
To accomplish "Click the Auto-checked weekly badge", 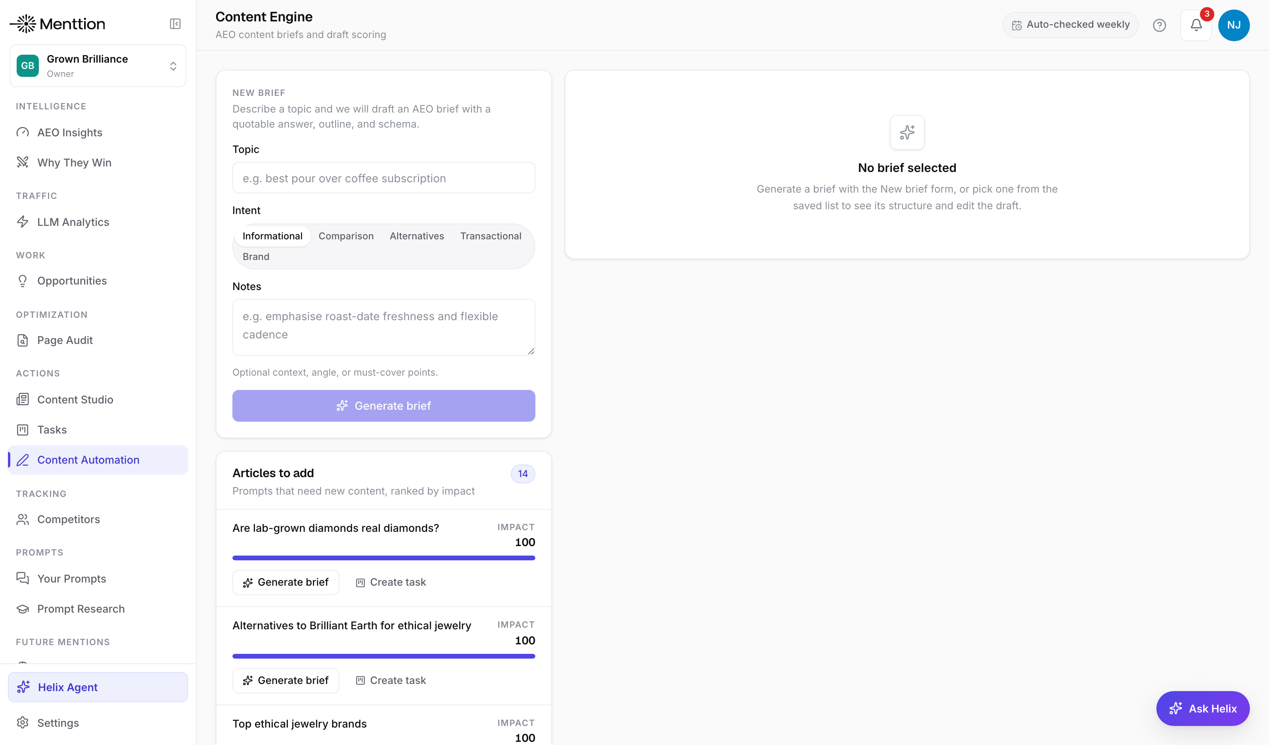I will point(1071,25).
